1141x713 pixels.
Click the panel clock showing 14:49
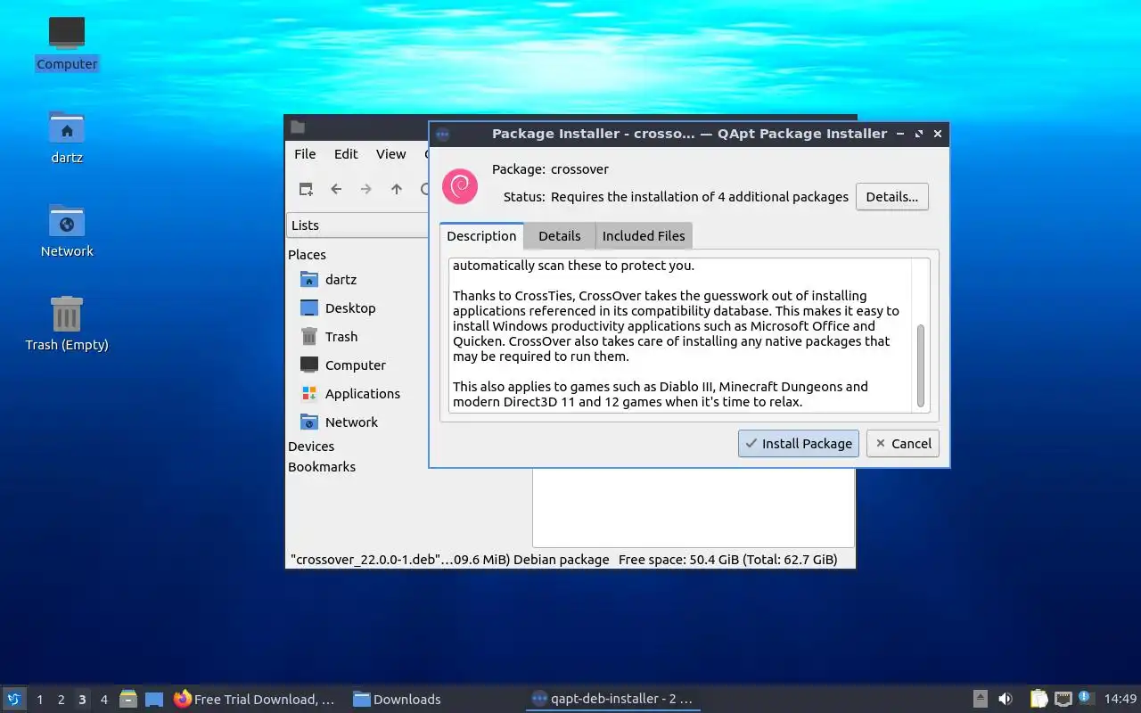[x=1120, y=699]
